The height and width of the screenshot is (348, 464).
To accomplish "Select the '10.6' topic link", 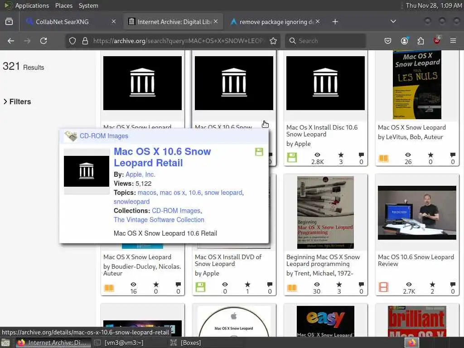I will [x=195, y=193].
